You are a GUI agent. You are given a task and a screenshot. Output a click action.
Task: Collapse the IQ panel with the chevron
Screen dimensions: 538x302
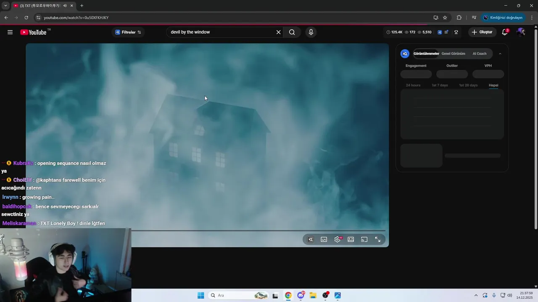click(x=500, y=54)
